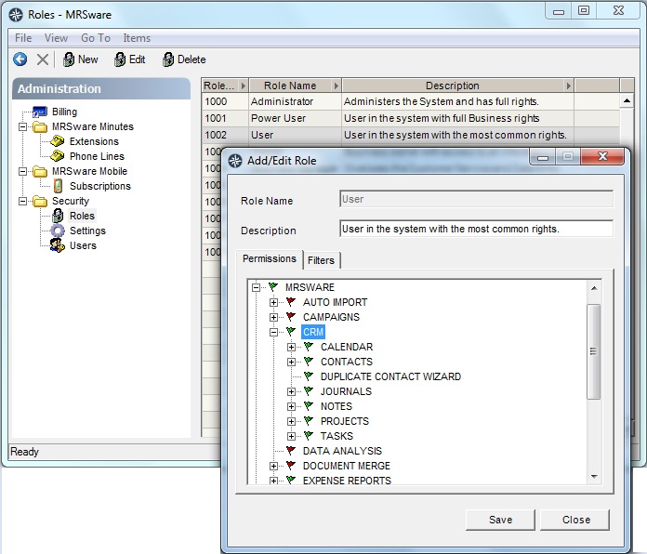
Task: Toggle the red CAMPAIGNS permission flag
Action: (x=291, y=317)
